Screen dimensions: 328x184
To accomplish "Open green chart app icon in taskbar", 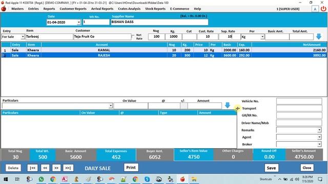I will coord(124,179).
